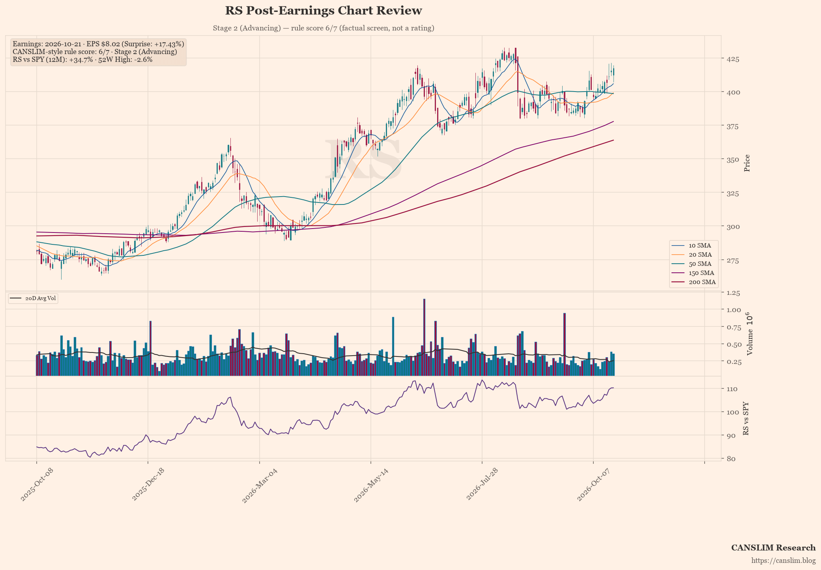
Task: Click the 90 RS axis tick
Action: [731, 436]
